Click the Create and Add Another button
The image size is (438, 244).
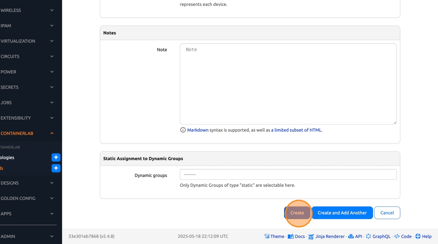[x=342, y=213]
